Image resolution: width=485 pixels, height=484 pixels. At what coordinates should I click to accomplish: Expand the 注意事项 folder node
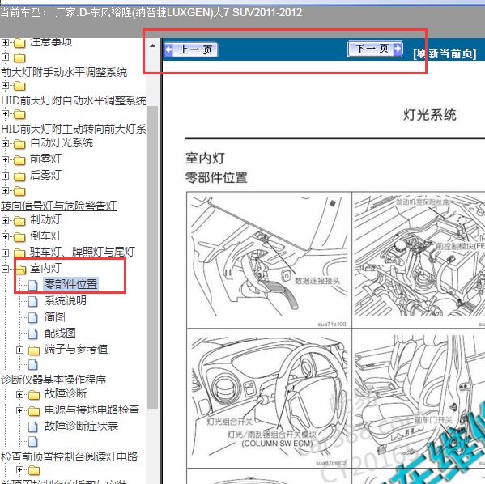tap(5, 42)
